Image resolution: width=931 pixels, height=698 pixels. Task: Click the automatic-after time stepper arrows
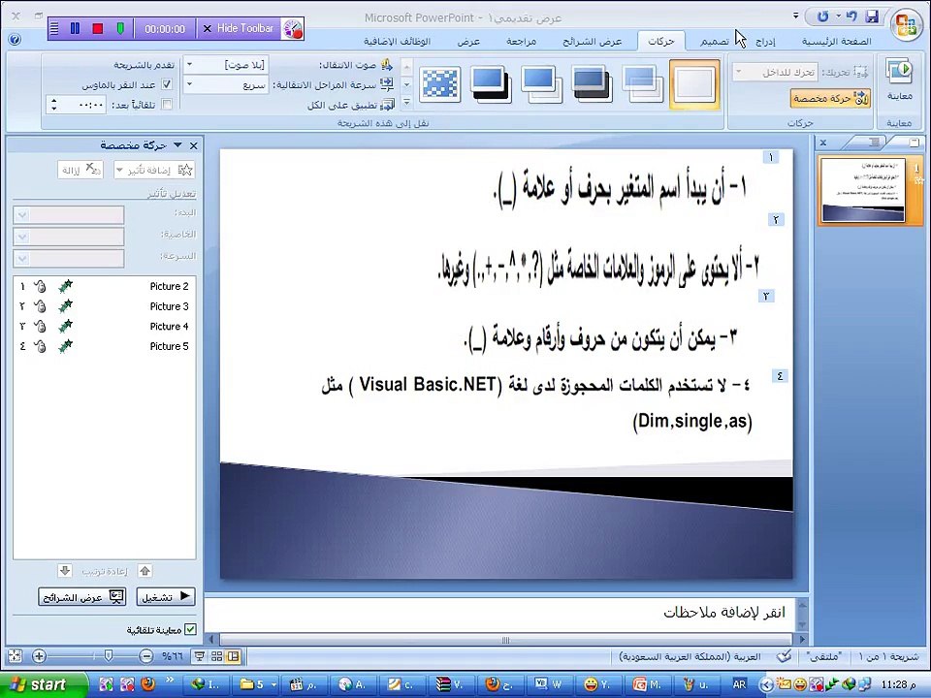coord(54,105)
